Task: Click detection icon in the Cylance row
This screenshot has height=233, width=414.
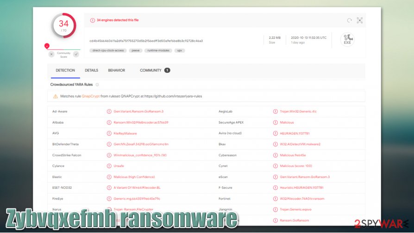Action: tap(109, 166)
